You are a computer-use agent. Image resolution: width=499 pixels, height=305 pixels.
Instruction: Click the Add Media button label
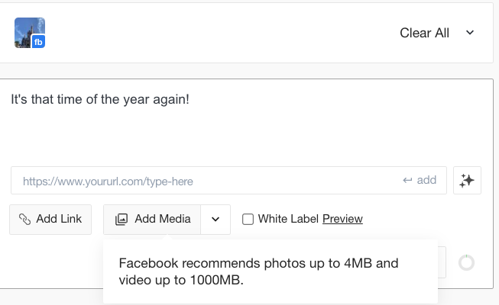[163, 219]
